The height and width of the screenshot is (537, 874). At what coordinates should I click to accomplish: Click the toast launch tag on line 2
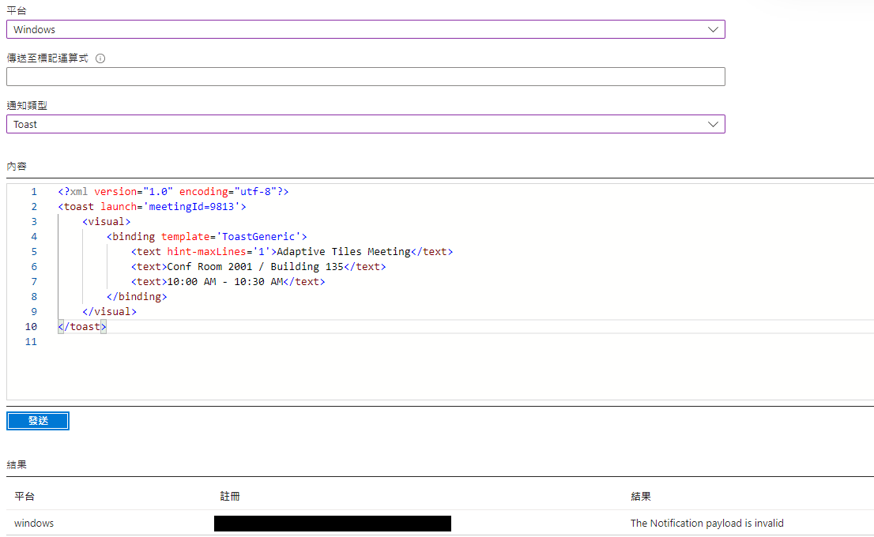[153, 207]
